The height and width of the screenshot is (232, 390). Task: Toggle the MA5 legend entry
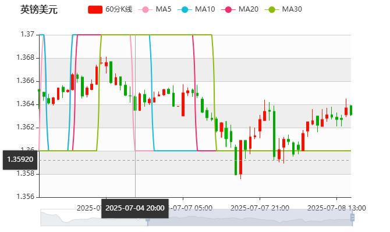tap(154, 9)
